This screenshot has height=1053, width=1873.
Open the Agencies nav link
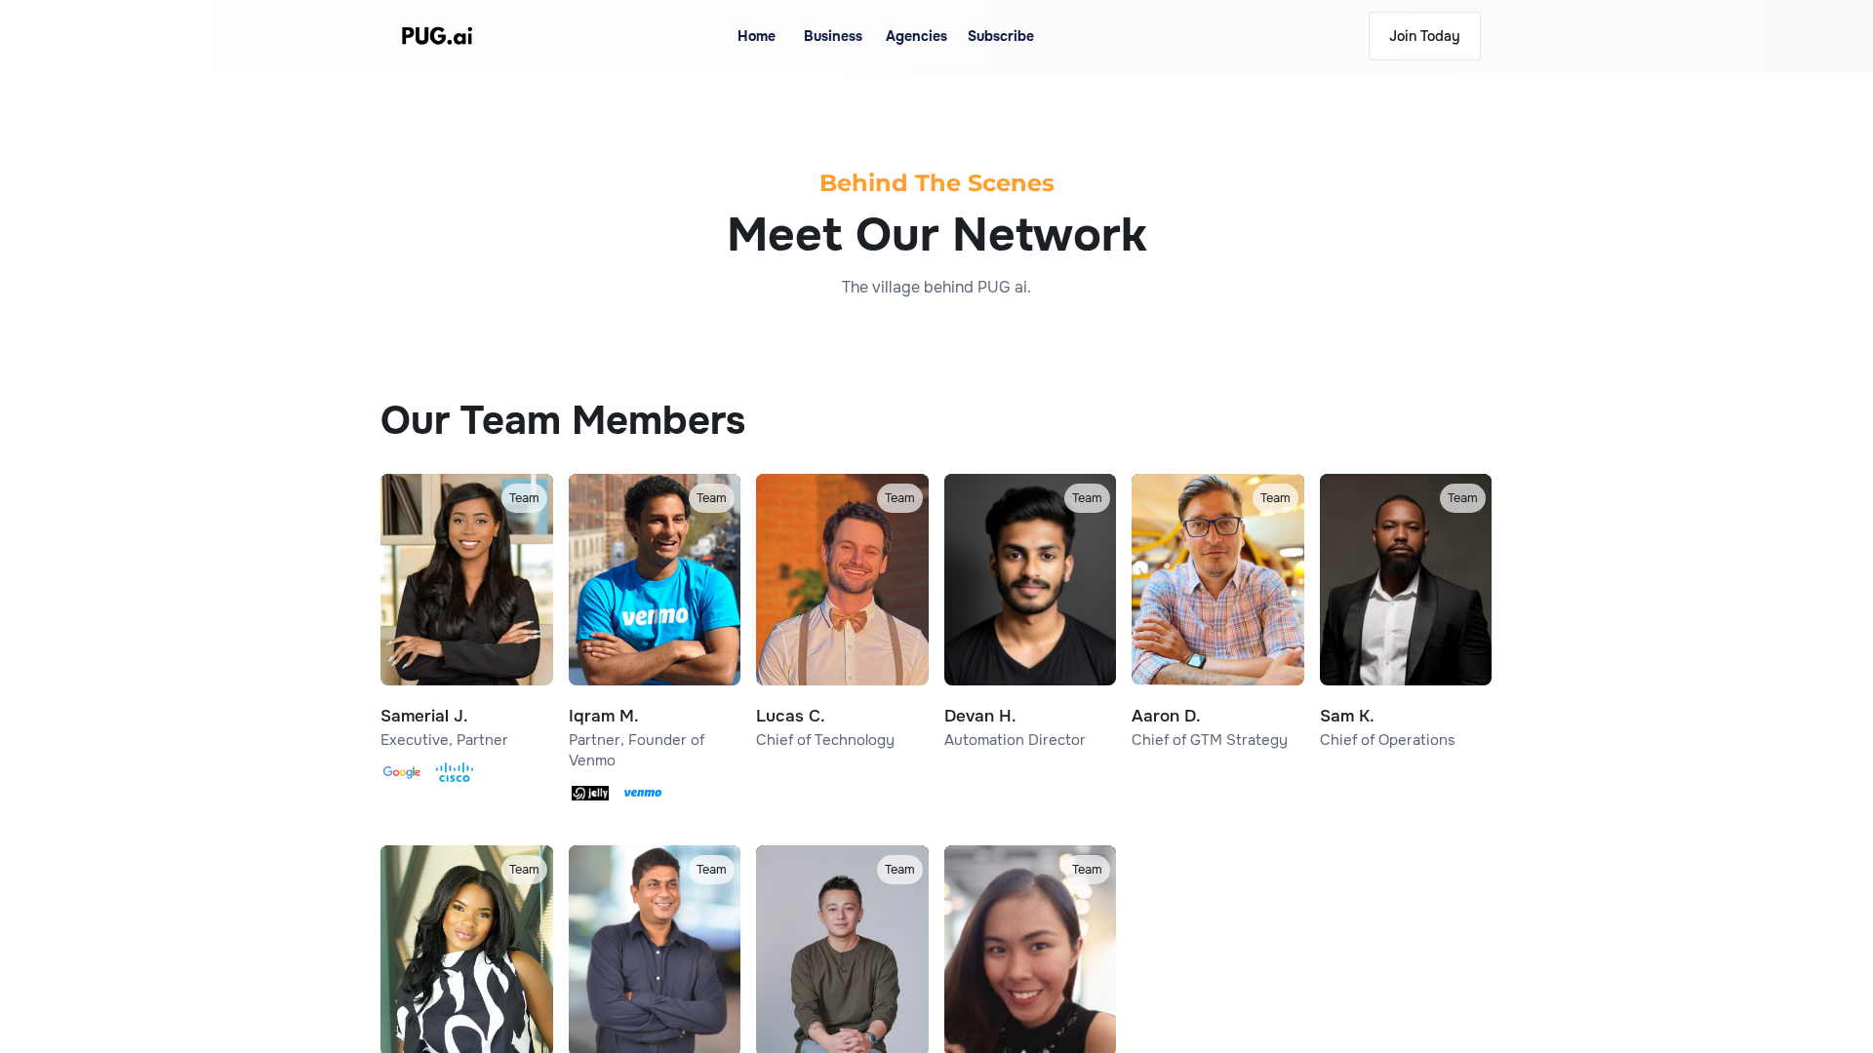pyautogui.click(x=916, y=36)
